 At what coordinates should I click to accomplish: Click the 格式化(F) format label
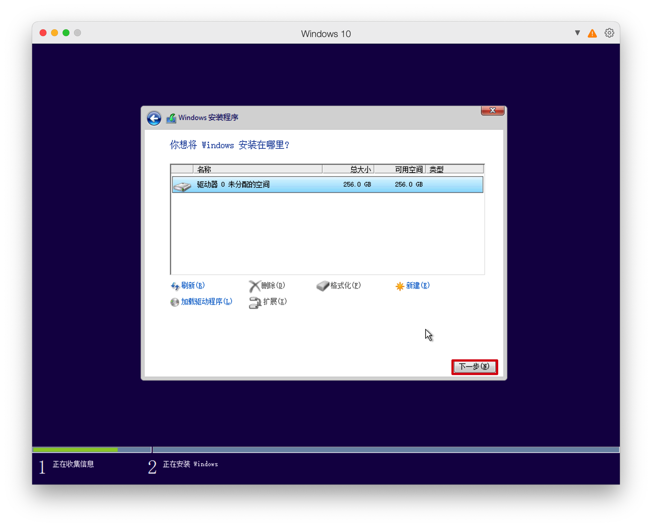(x=346, y=285)
